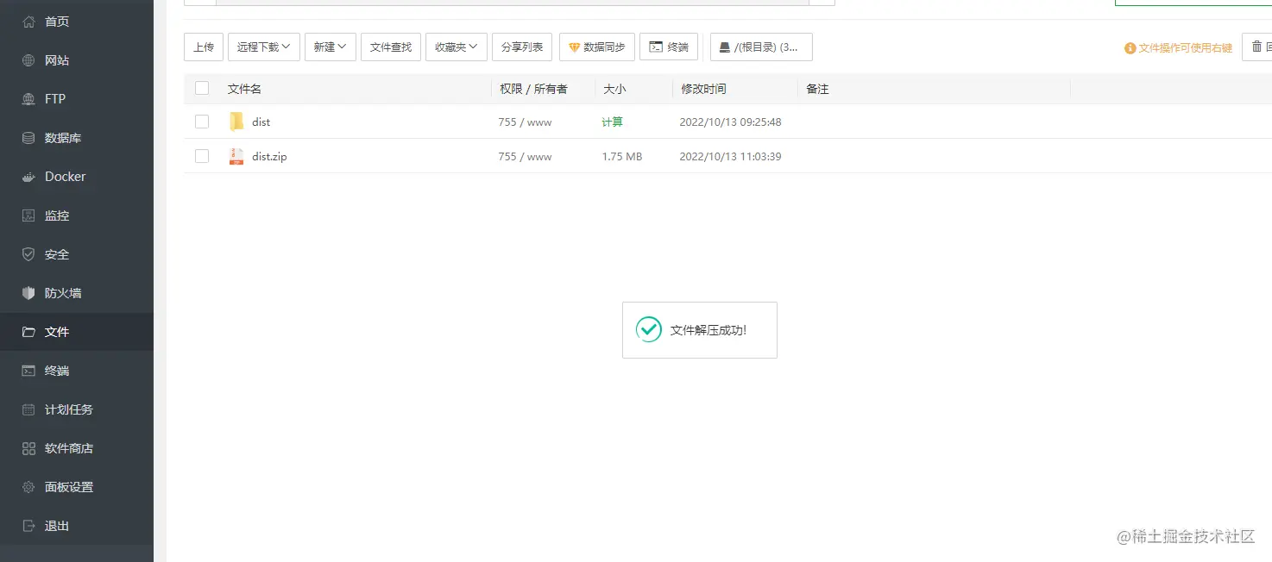This screenshot has height=562, width=1272.
Task: Click the green checkmark in the toast
Action: pos(649,329)
